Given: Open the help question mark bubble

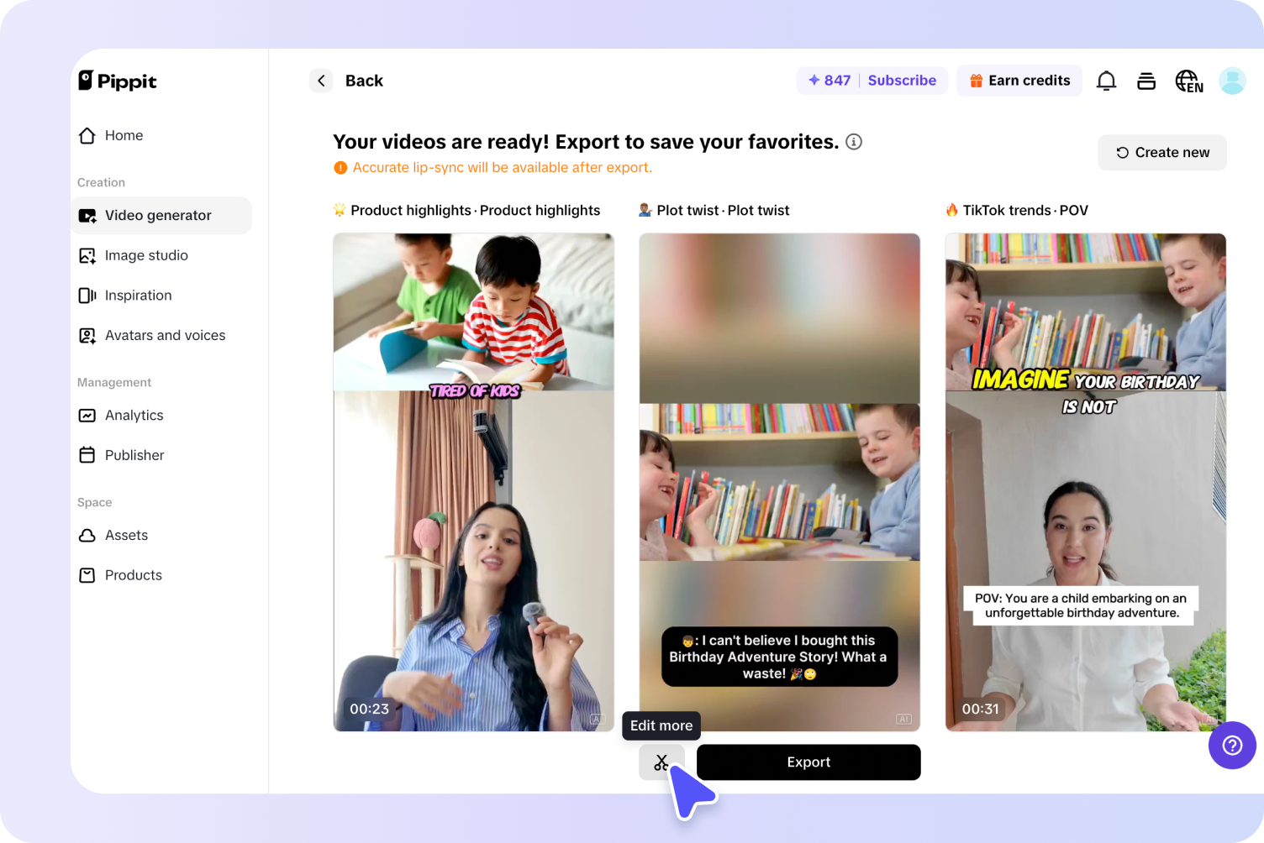Looking at the screenshot, I should pyautogui.click(x=1232, y=745).
